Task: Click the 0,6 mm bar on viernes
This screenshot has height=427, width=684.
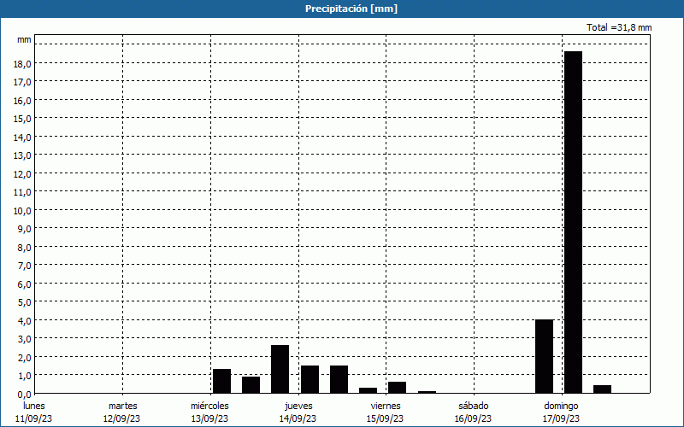Action: click(x=398, y=388)
